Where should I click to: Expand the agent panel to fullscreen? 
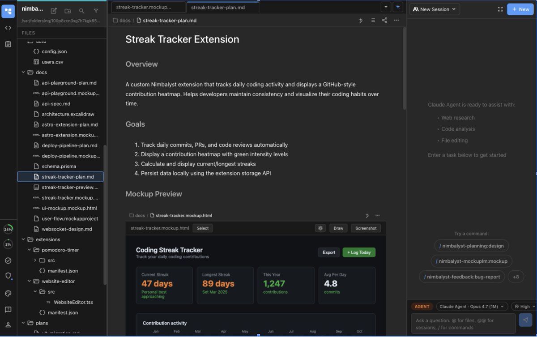[500, 9]
